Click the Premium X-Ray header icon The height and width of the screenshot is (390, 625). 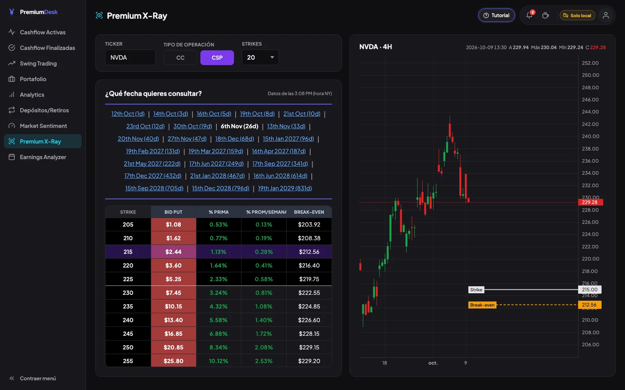[x=99, y=15]
